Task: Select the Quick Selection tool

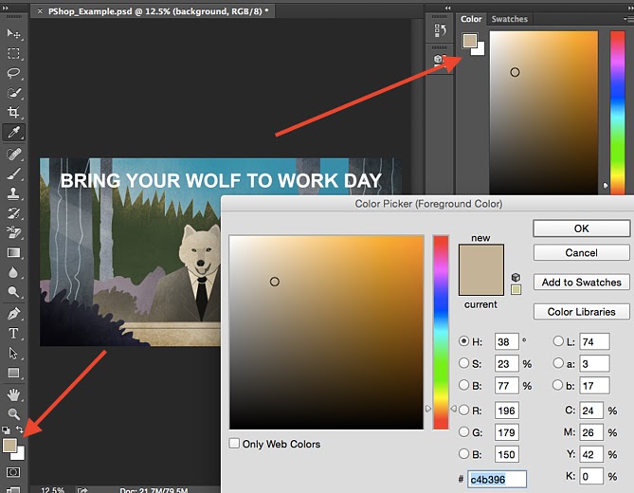Action: (x=13, y=93)
